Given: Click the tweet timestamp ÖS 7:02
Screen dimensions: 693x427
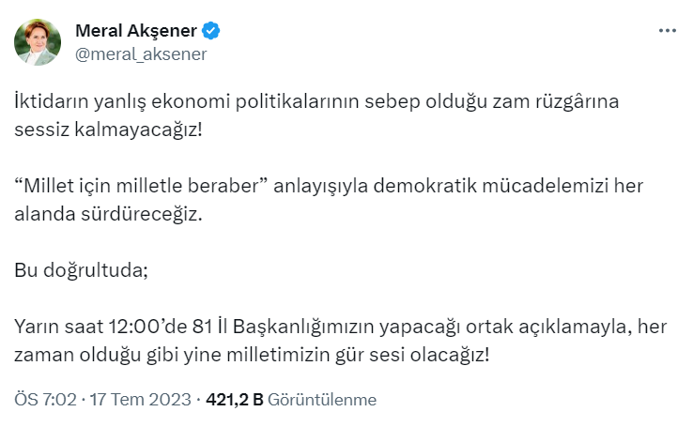Looking at the screenshot, I should pos(46,400).
